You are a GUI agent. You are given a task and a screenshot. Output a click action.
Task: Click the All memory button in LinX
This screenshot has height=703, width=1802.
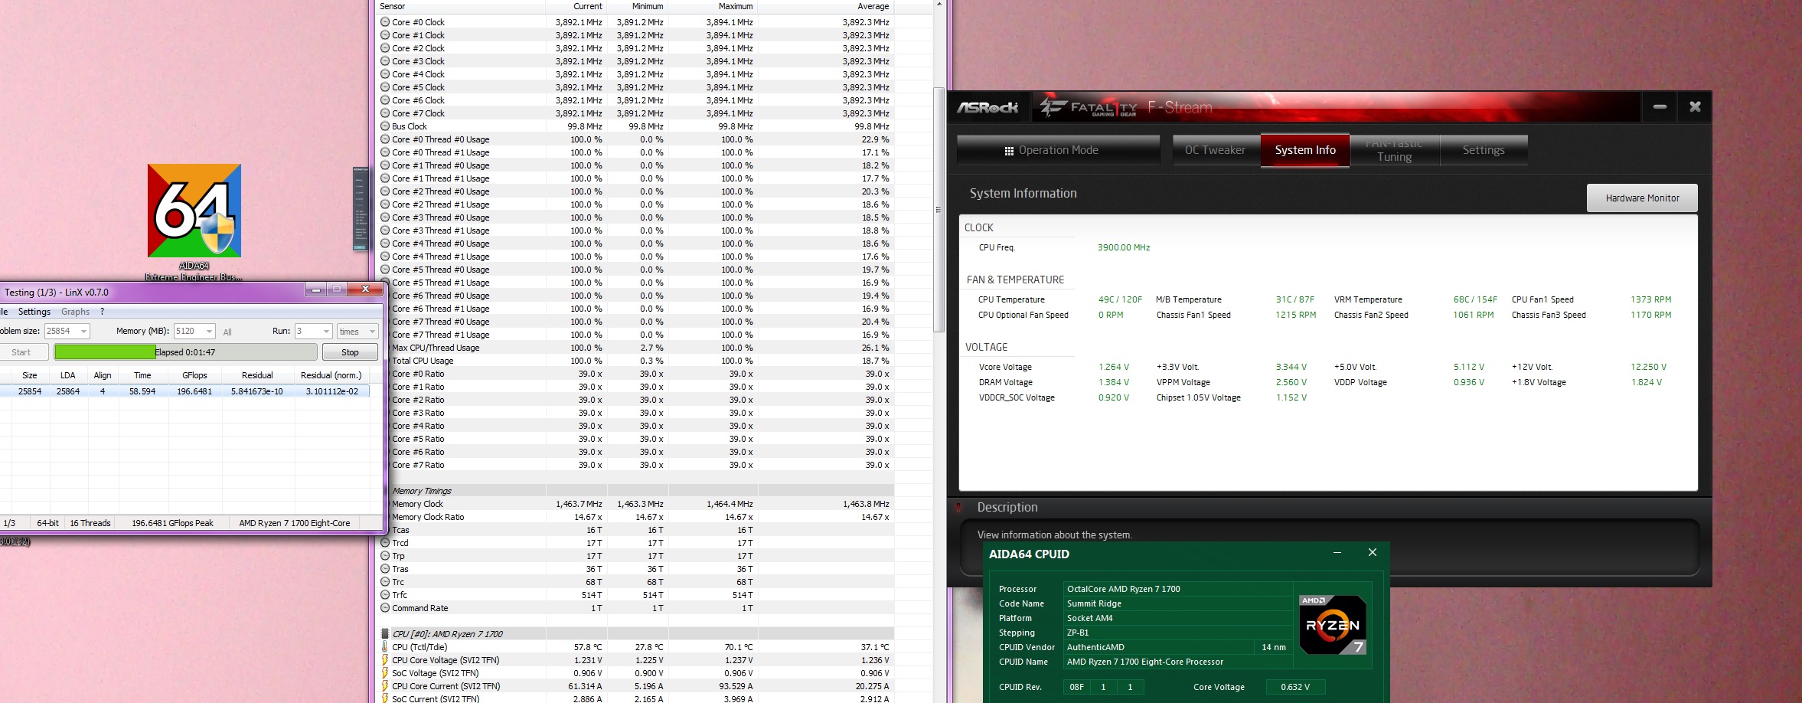tap(227, 332)
